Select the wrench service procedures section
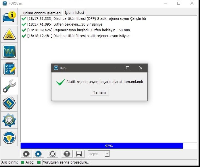The width and height of the screenshot is (200, 167). click(x=9, y=86)
